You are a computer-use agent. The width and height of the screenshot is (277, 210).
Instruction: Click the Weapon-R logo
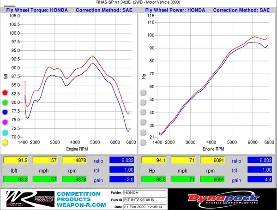(x=30, y=199)
